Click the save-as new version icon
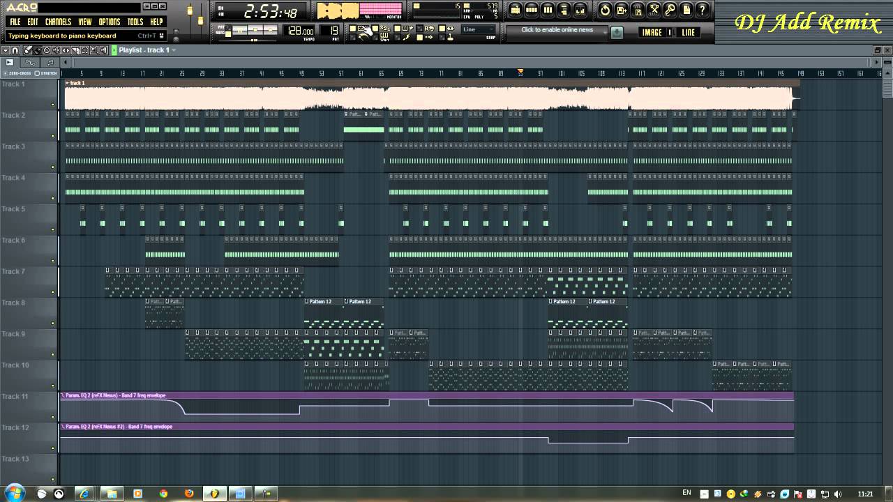The image size is (893, 502). tap(621, 10)
